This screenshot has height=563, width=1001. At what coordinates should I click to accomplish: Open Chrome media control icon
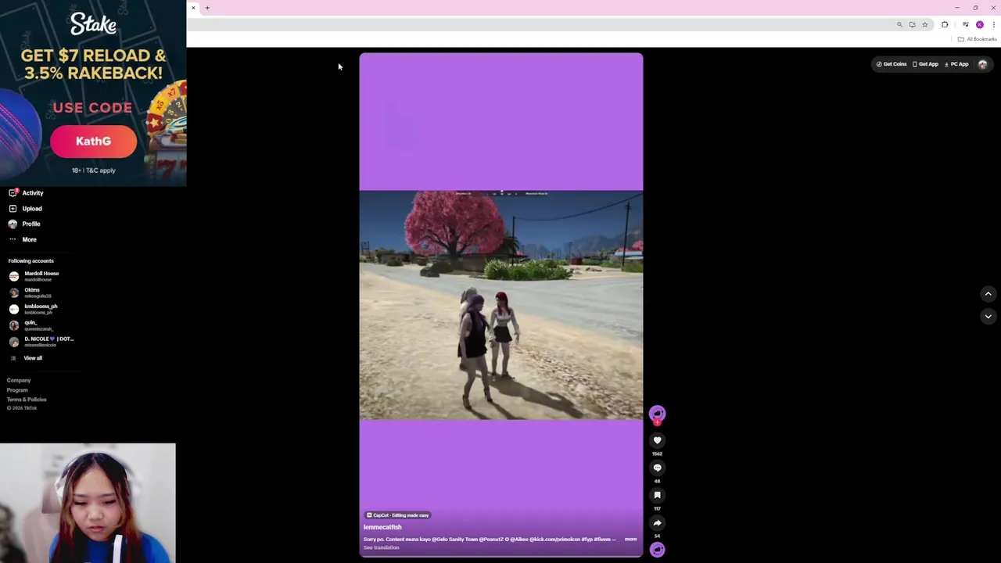point(966,25)
